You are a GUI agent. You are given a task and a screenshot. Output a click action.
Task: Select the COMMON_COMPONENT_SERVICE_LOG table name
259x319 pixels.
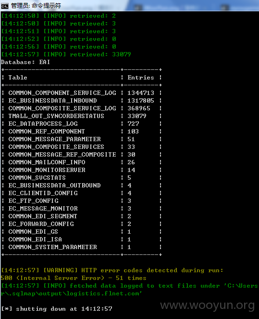pos(62,93)
